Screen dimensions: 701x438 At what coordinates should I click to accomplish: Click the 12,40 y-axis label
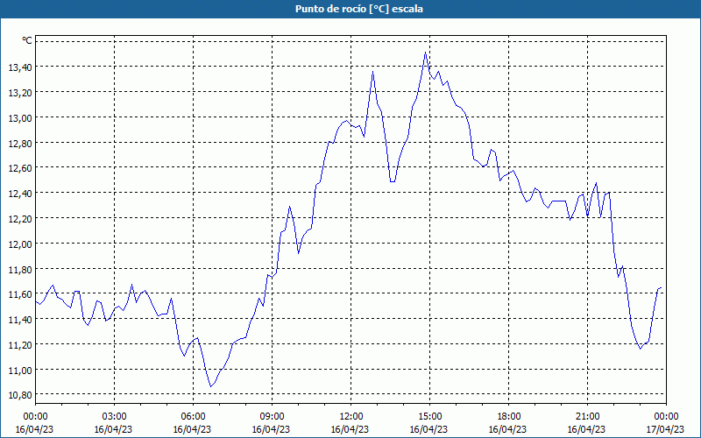(20, 194)
